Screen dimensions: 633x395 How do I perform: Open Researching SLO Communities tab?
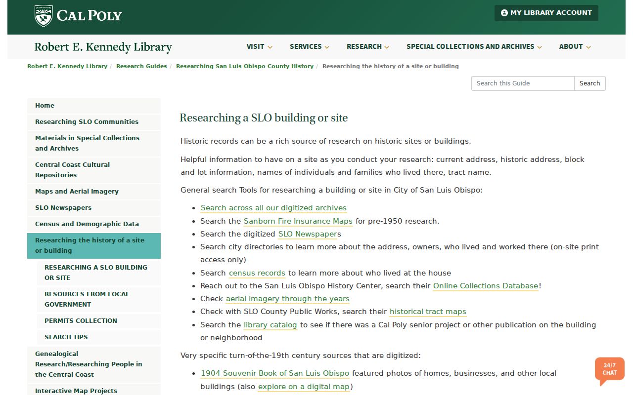(94, 122)
